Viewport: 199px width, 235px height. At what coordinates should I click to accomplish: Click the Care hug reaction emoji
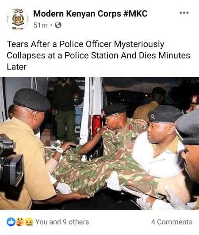pyautogui.click(x=20, y=222)
